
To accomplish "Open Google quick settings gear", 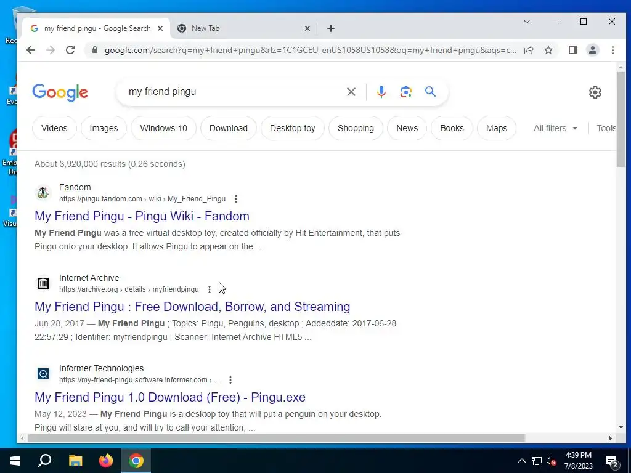I will point(595,92).
